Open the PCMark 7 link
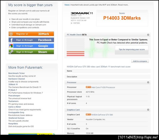This screenshot has width=159, height=140. [12, 90]
